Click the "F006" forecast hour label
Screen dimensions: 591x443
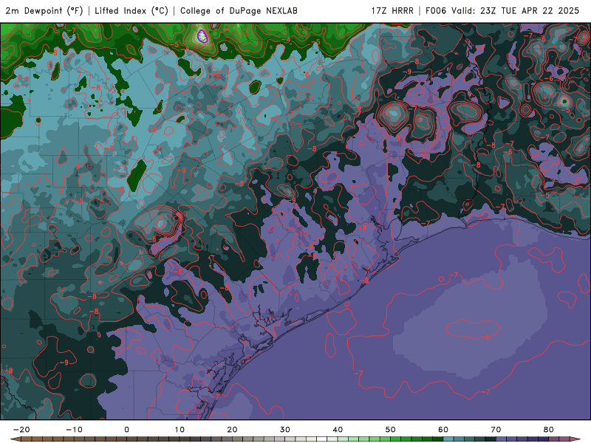pyautogui.click(x=436, y=11)
